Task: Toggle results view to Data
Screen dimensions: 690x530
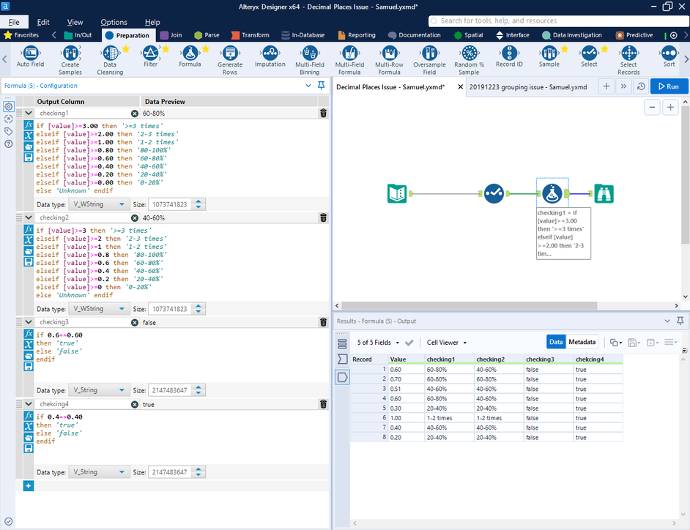Action: click(x=556, y=342)
